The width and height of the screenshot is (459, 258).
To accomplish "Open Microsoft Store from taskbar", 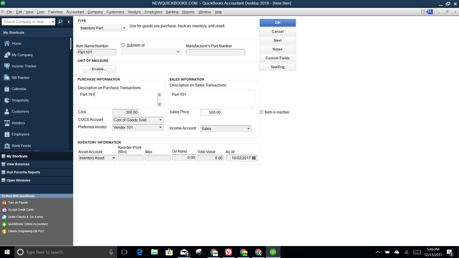I will pos(169,252).
